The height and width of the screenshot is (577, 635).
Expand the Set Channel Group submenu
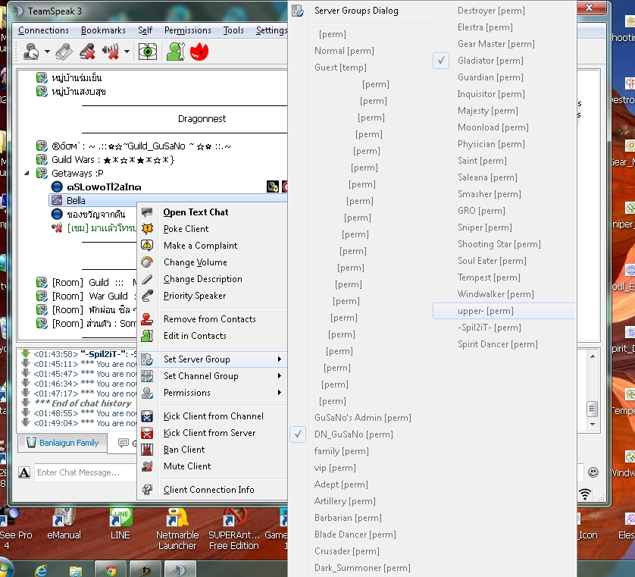213,376
